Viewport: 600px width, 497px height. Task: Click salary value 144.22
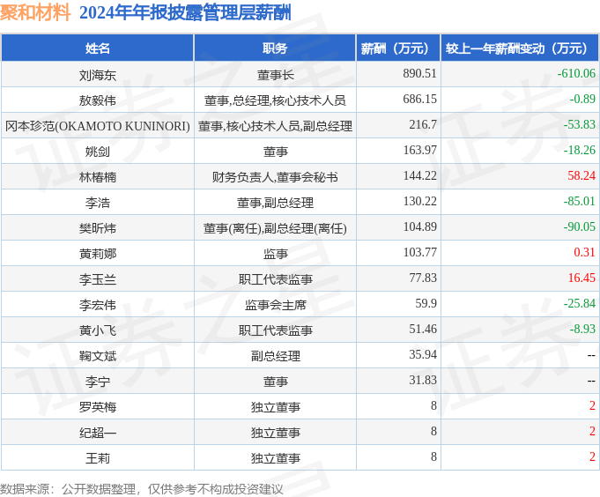419,175
